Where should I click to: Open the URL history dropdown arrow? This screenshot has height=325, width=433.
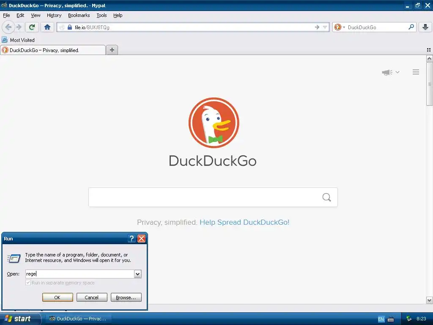tap(325, 27)
